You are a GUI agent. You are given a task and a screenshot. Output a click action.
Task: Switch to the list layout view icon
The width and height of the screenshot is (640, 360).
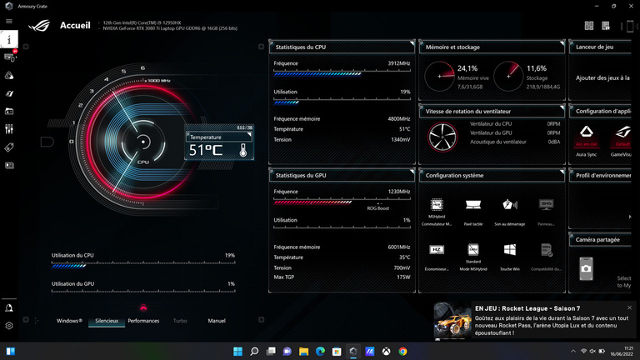click(606, 26)
